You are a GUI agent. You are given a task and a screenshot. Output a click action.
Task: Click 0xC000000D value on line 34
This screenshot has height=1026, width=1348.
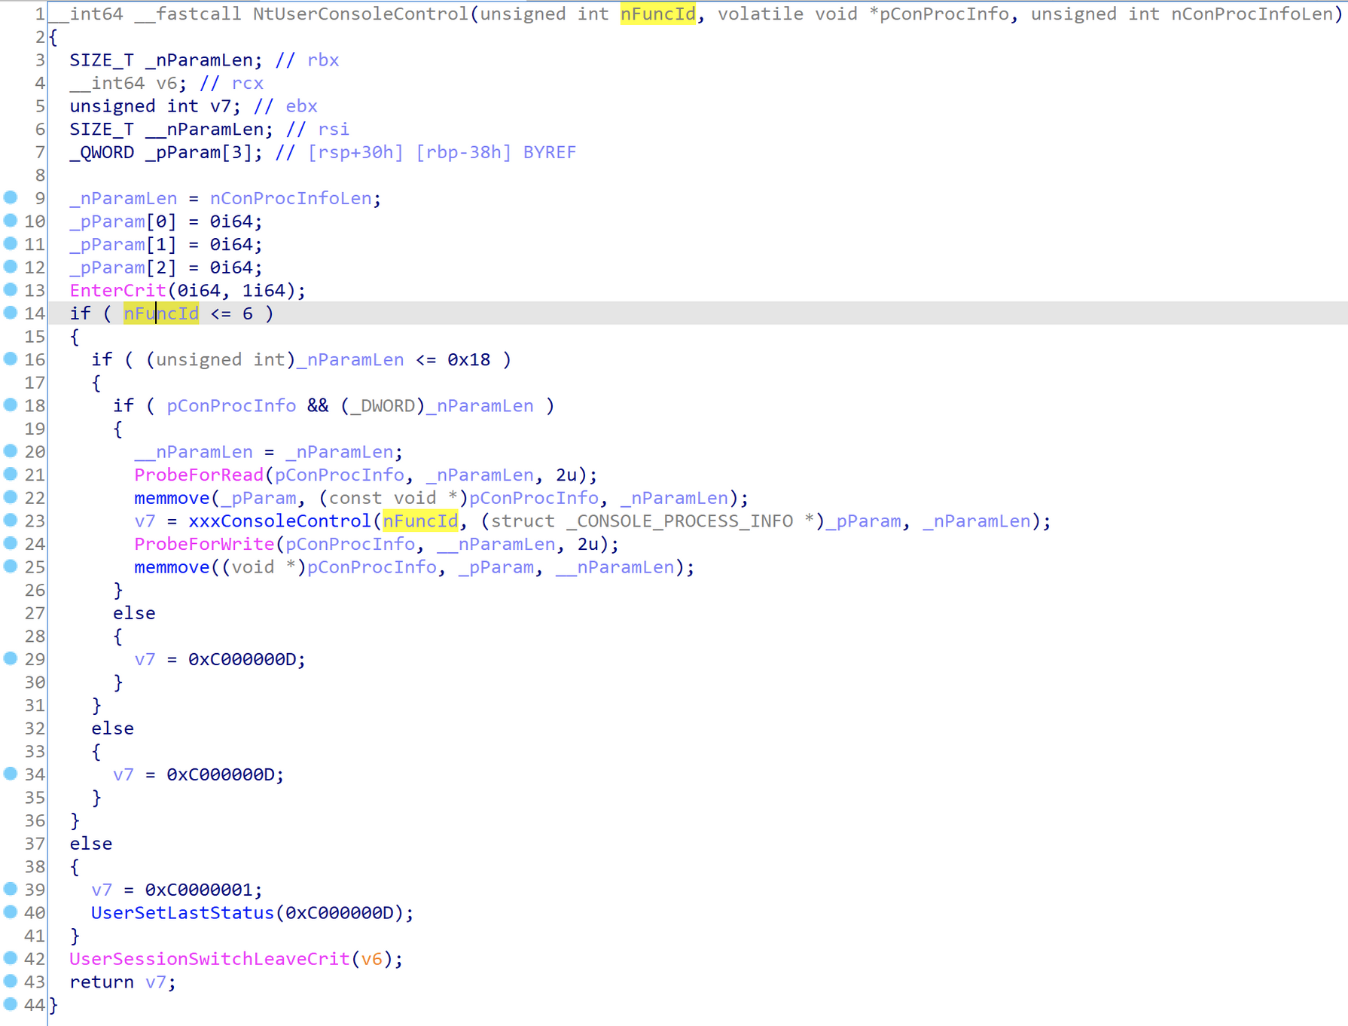[220, 774]
